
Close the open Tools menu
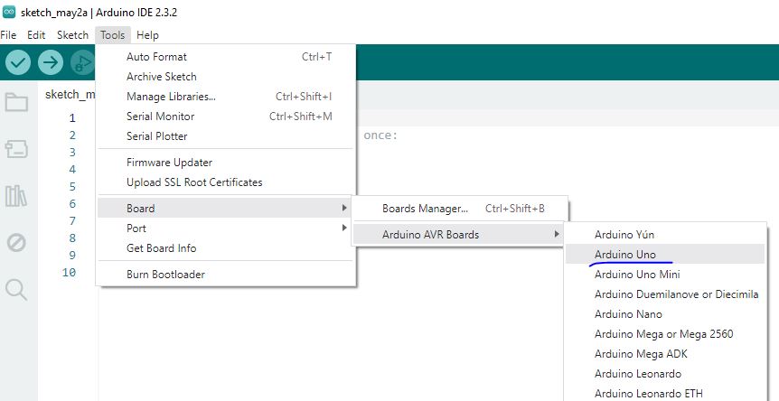pyautogui.click(x=113, y=35)
